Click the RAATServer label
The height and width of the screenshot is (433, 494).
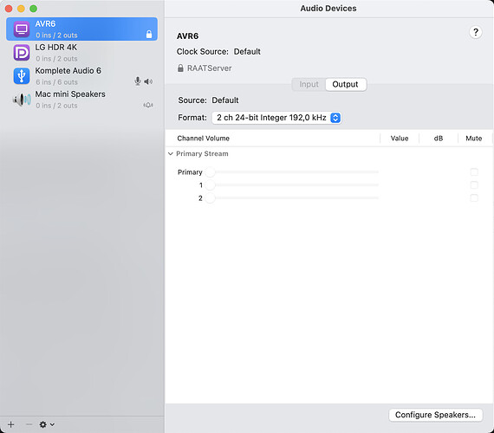pyautogui.click(x=210, y=68)
